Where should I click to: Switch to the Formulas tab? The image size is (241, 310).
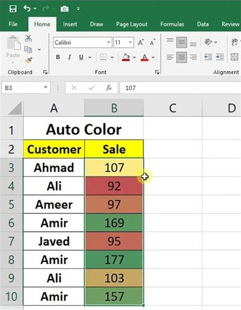172,24
